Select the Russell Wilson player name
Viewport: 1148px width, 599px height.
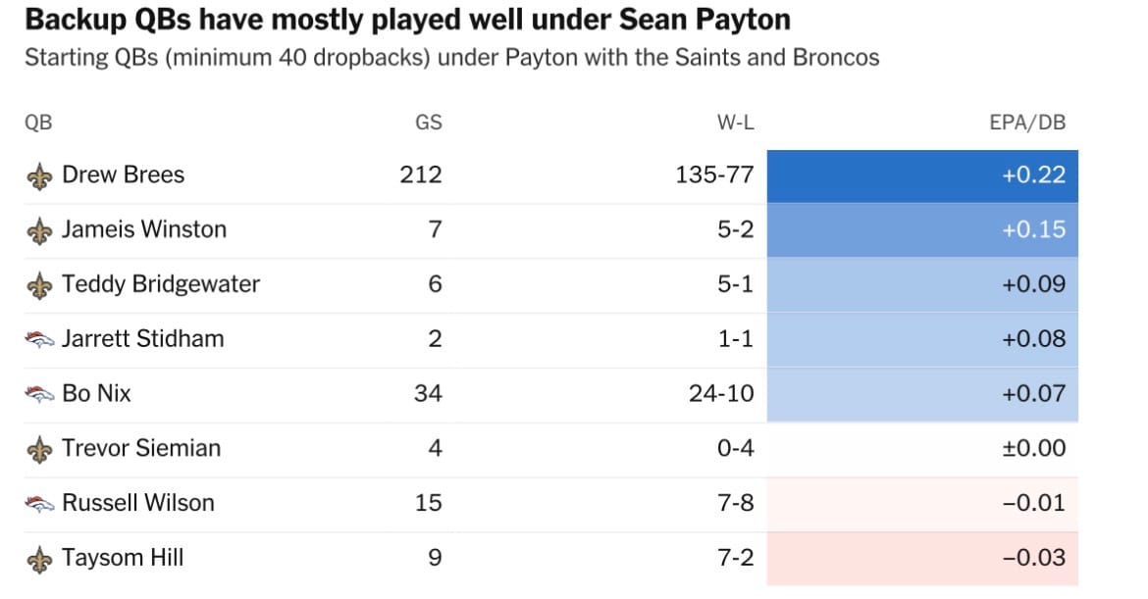[137, 504]
